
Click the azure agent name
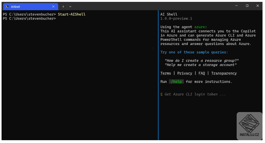click(199, 27)
